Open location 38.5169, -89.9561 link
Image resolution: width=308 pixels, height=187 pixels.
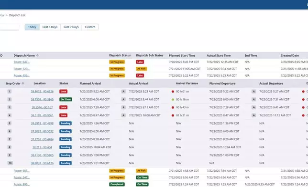tap(42, 115)
